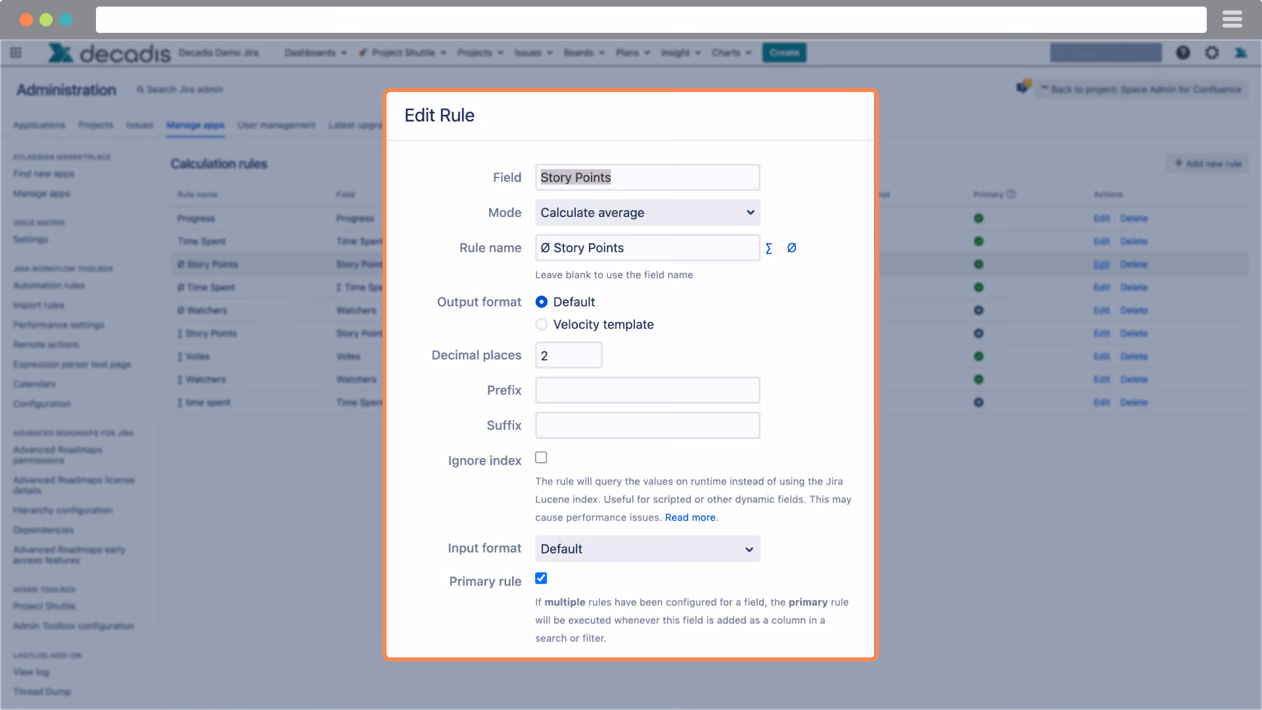Click into the Rule name input
1262x710 pixels.
[647, 248]
